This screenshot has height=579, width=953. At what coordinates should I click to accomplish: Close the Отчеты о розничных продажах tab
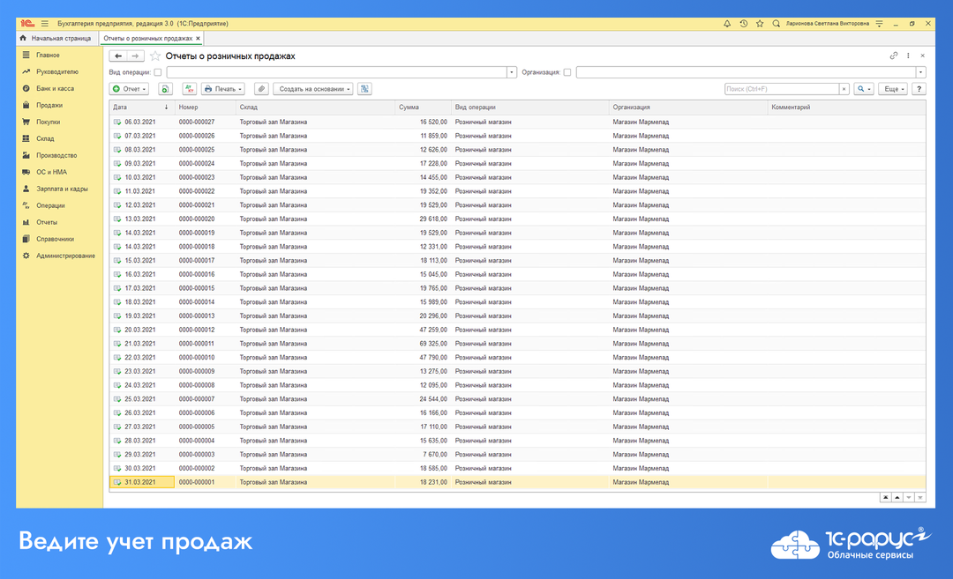pyautogui.click(x=198, y=38)
